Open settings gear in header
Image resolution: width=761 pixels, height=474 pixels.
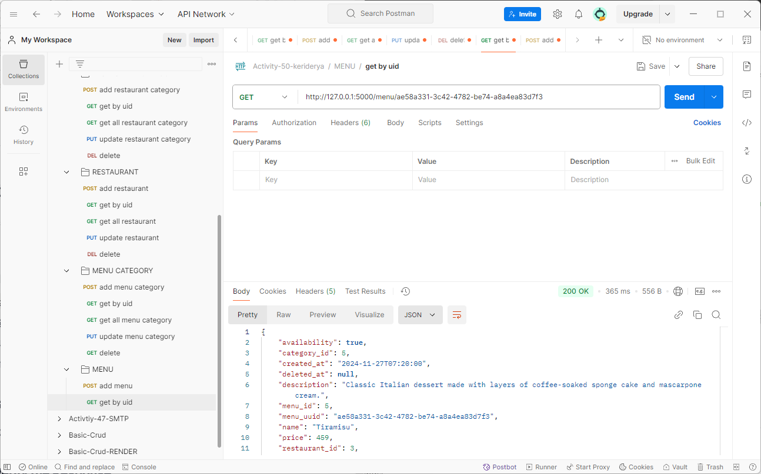558,14
